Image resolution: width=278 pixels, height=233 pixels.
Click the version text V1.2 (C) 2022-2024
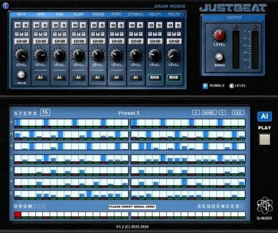tap(132, 227)
